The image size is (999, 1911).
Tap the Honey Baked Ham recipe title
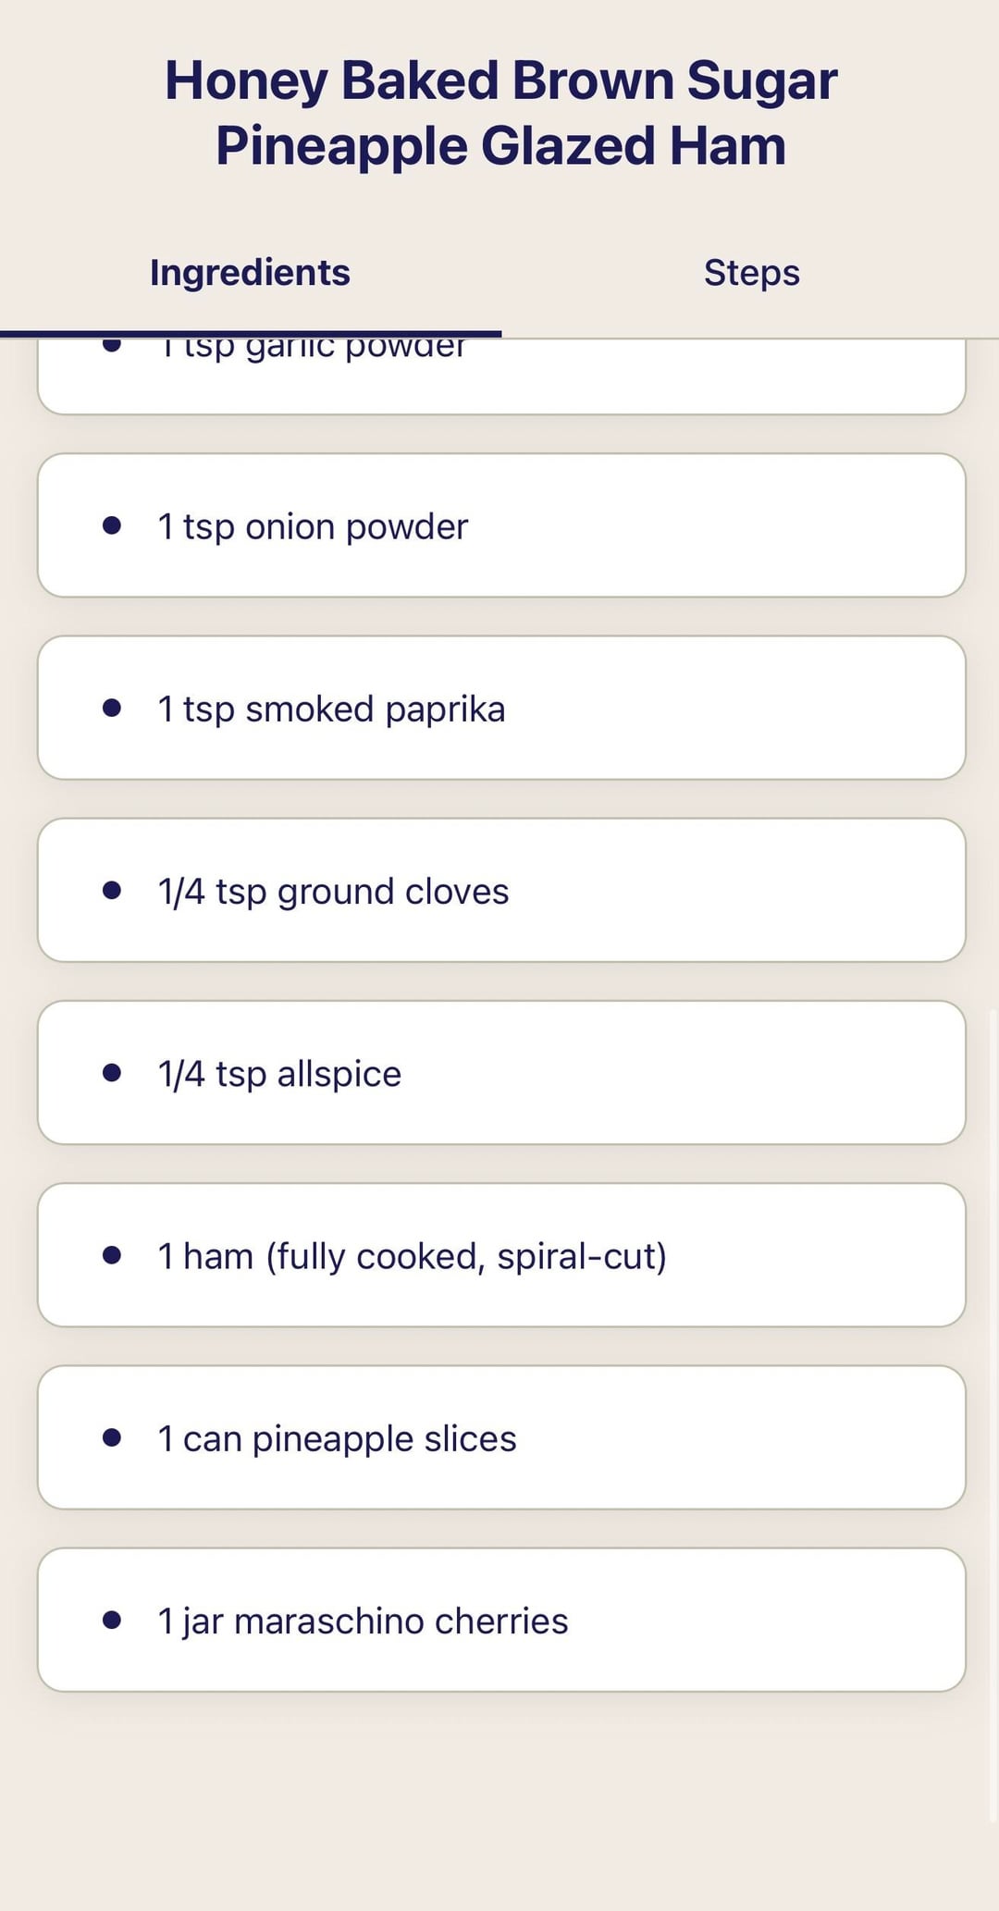(x=500, y=113)
